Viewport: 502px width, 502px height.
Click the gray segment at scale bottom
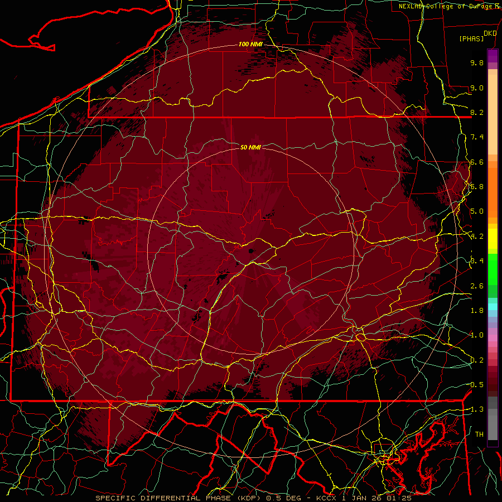coord(493,427)
